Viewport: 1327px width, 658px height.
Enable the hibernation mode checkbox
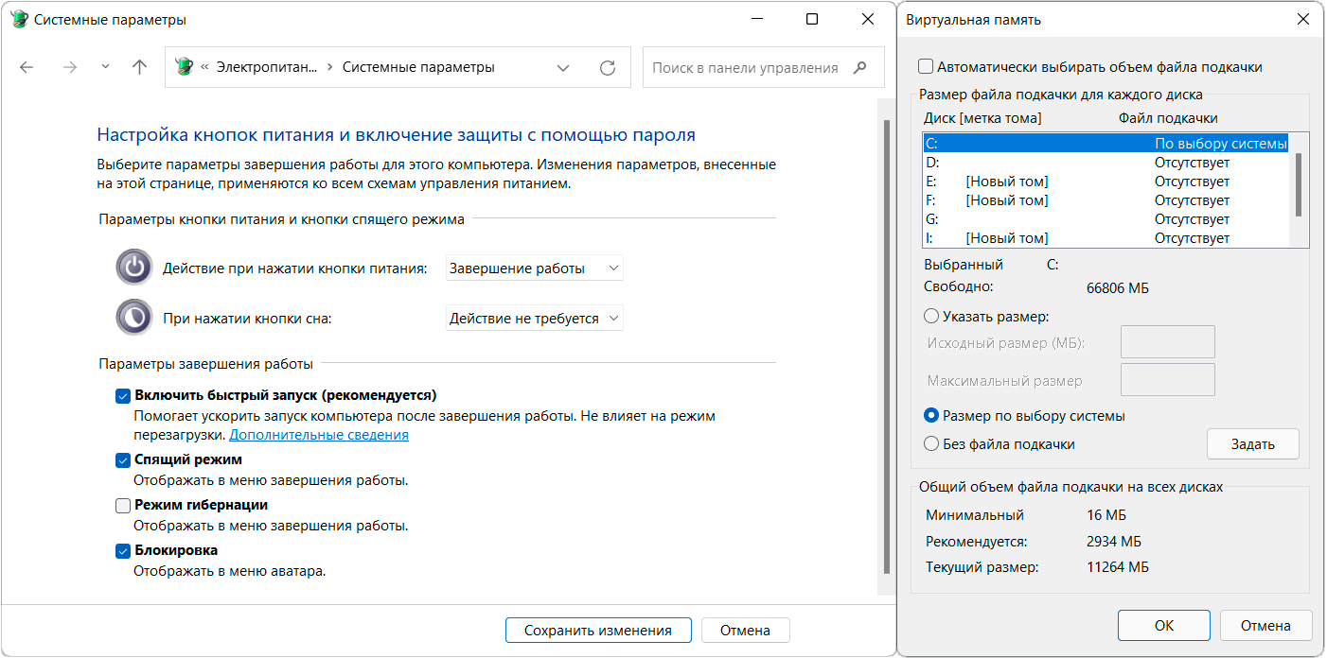[x=122, y=506]
